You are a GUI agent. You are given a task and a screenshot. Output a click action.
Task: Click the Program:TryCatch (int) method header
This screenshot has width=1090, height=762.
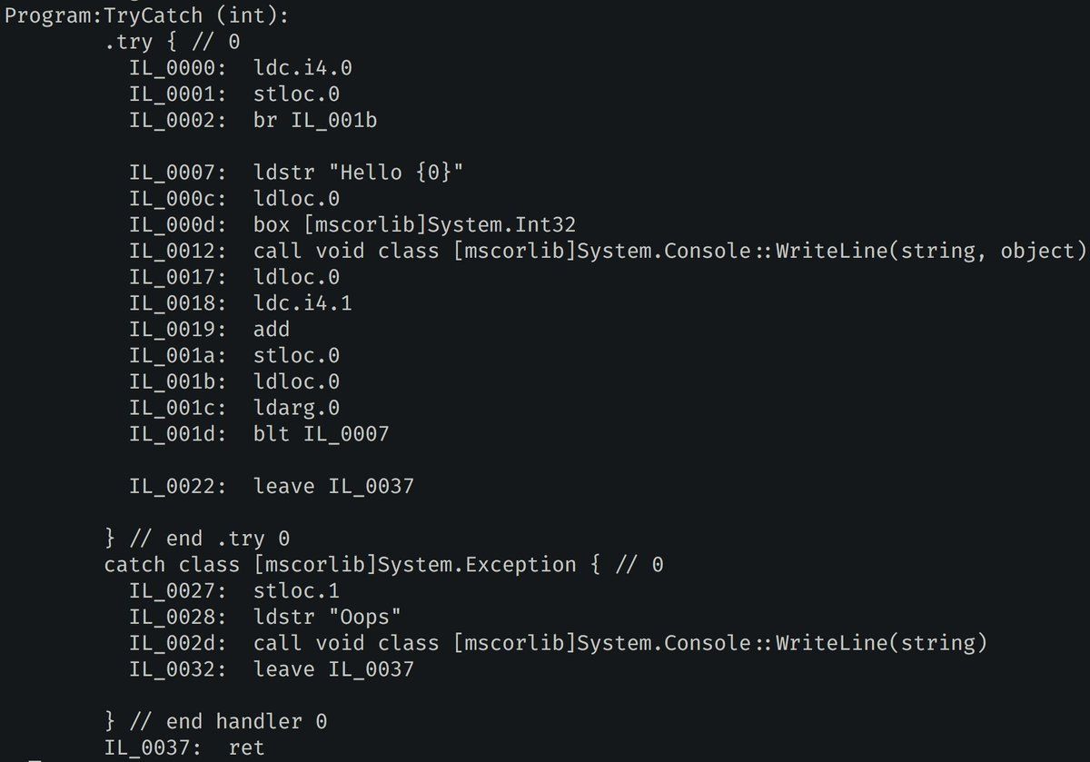click(147, 17)
